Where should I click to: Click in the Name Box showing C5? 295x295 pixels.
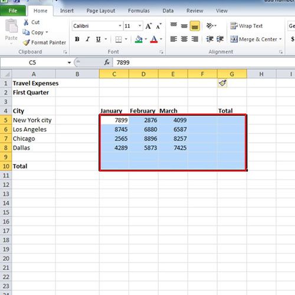pos(32,63)
